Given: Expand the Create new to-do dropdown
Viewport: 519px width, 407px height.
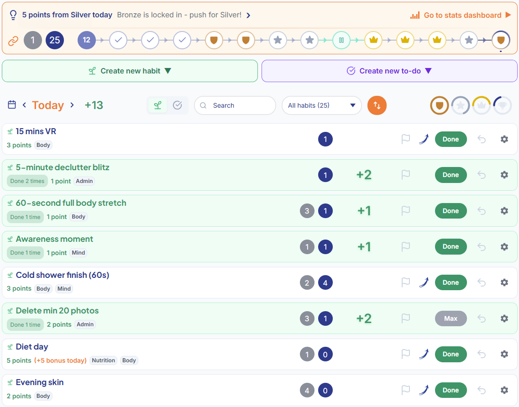Looking at the screenshot, I should [x=389, y=71].
